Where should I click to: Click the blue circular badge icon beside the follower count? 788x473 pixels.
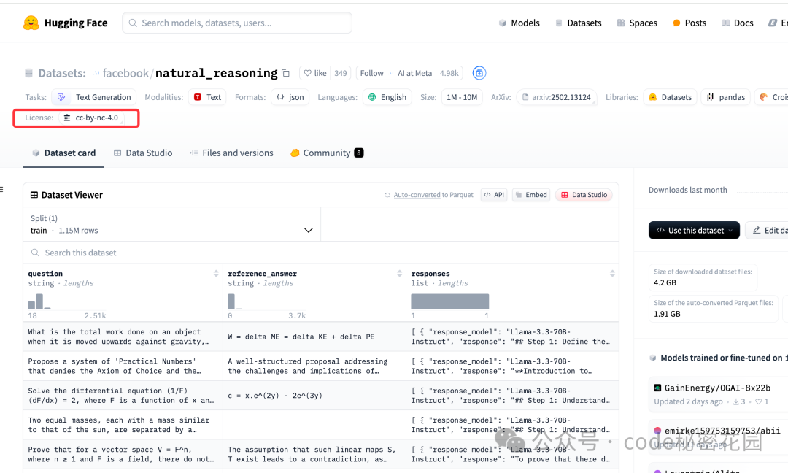pyautogui.click(x=479, y=73)
